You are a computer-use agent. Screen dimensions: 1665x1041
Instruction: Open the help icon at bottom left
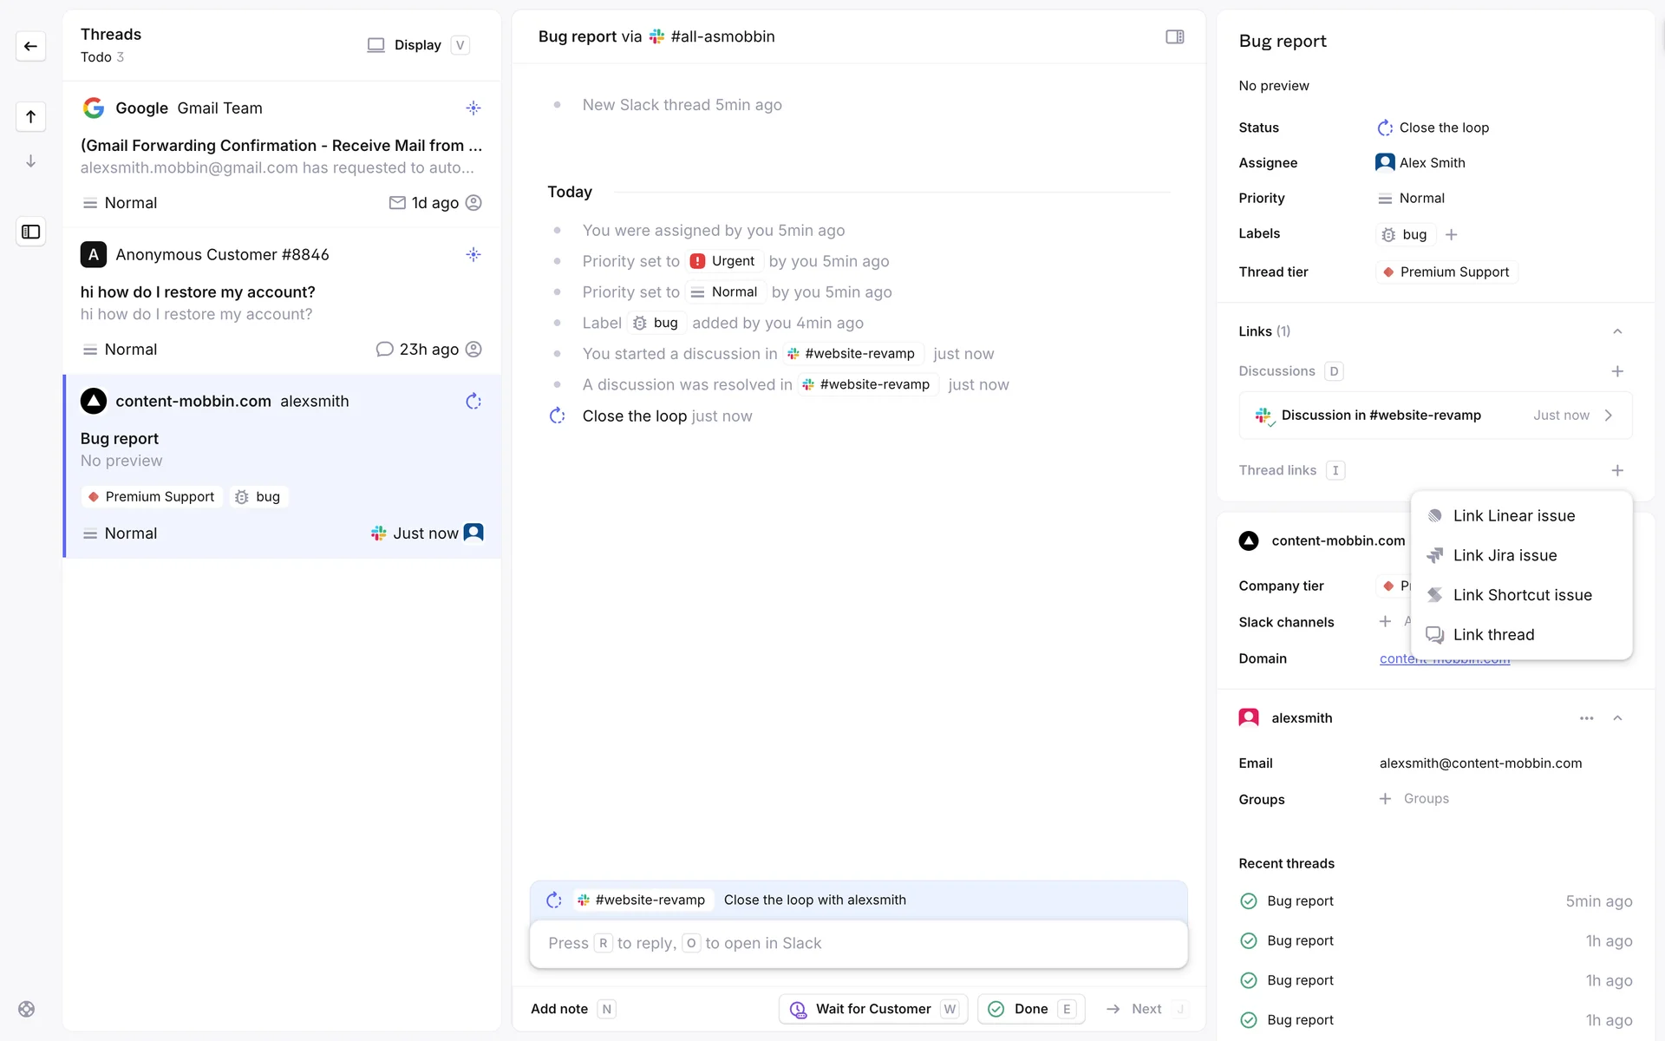[x=27, y=1009]
